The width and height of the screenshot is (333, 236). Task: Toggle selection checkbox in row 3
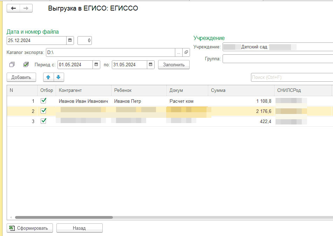tap(43, 121)
